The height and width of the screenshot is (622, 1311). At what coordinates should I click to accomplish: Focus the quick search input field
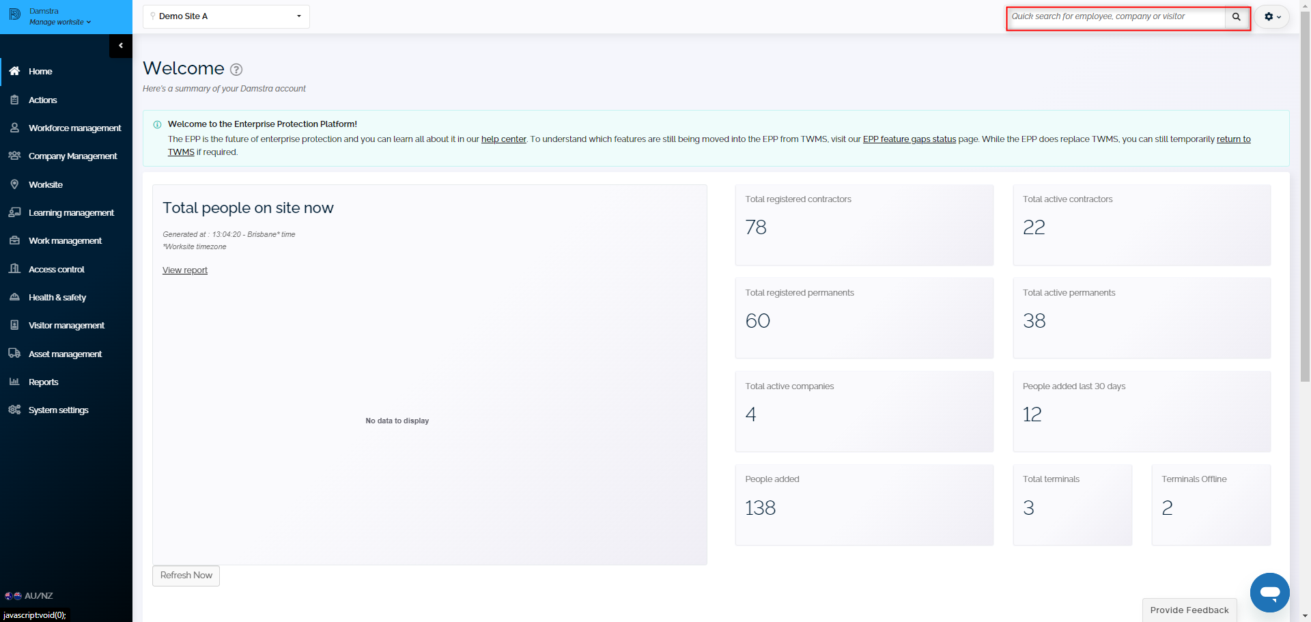(x=1116, y=17)
